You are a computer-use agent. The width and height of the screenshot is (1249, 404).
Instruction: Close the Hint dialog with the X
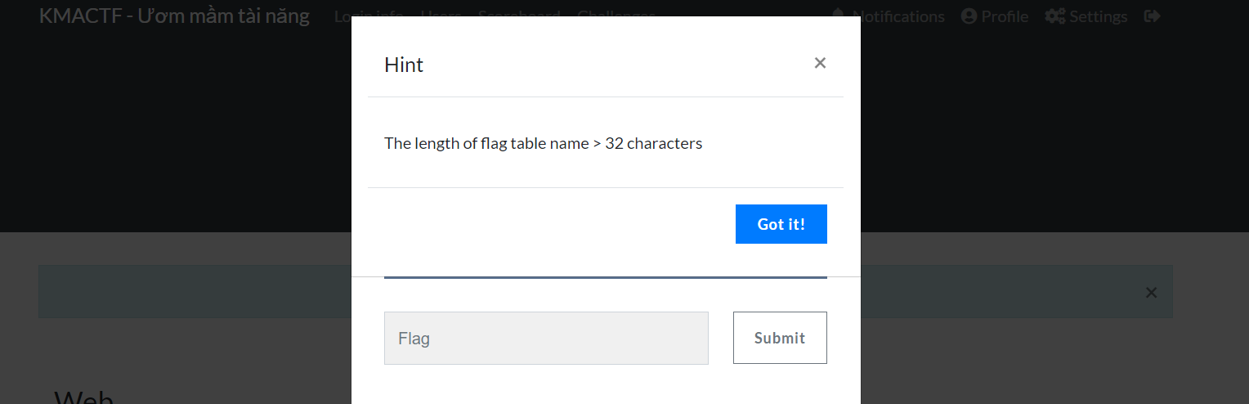click(820, 63)
